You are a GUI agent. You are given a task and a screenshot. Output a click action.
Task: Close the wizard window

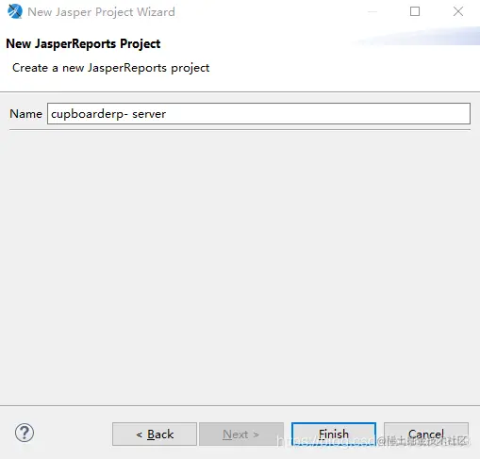(458, 11)
